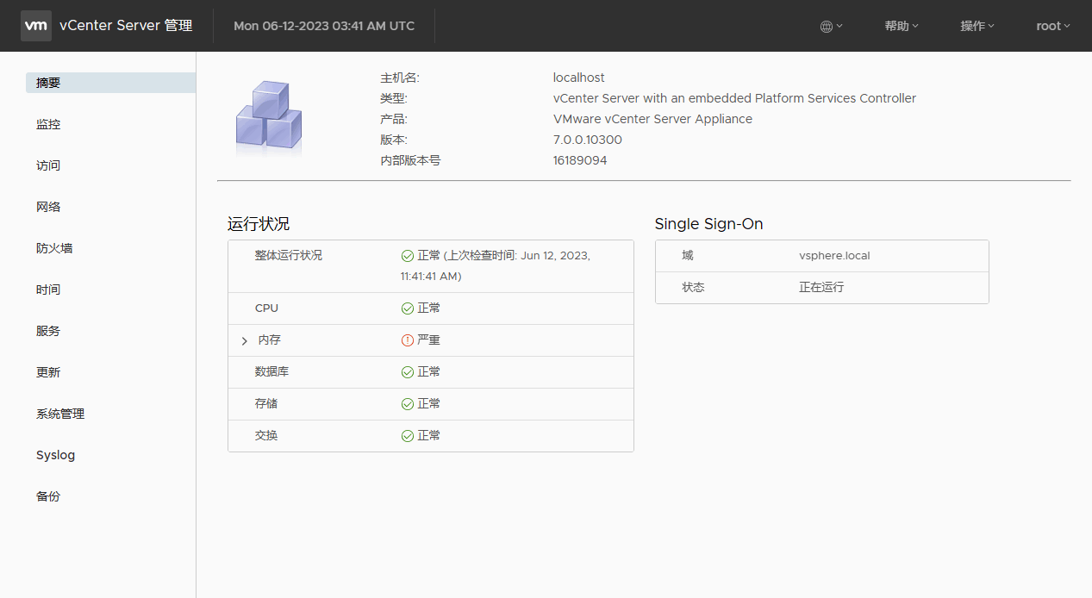This screenshot has width=1092, height=598.
Task: Click the 正在运行 status value
Action: 821,288
